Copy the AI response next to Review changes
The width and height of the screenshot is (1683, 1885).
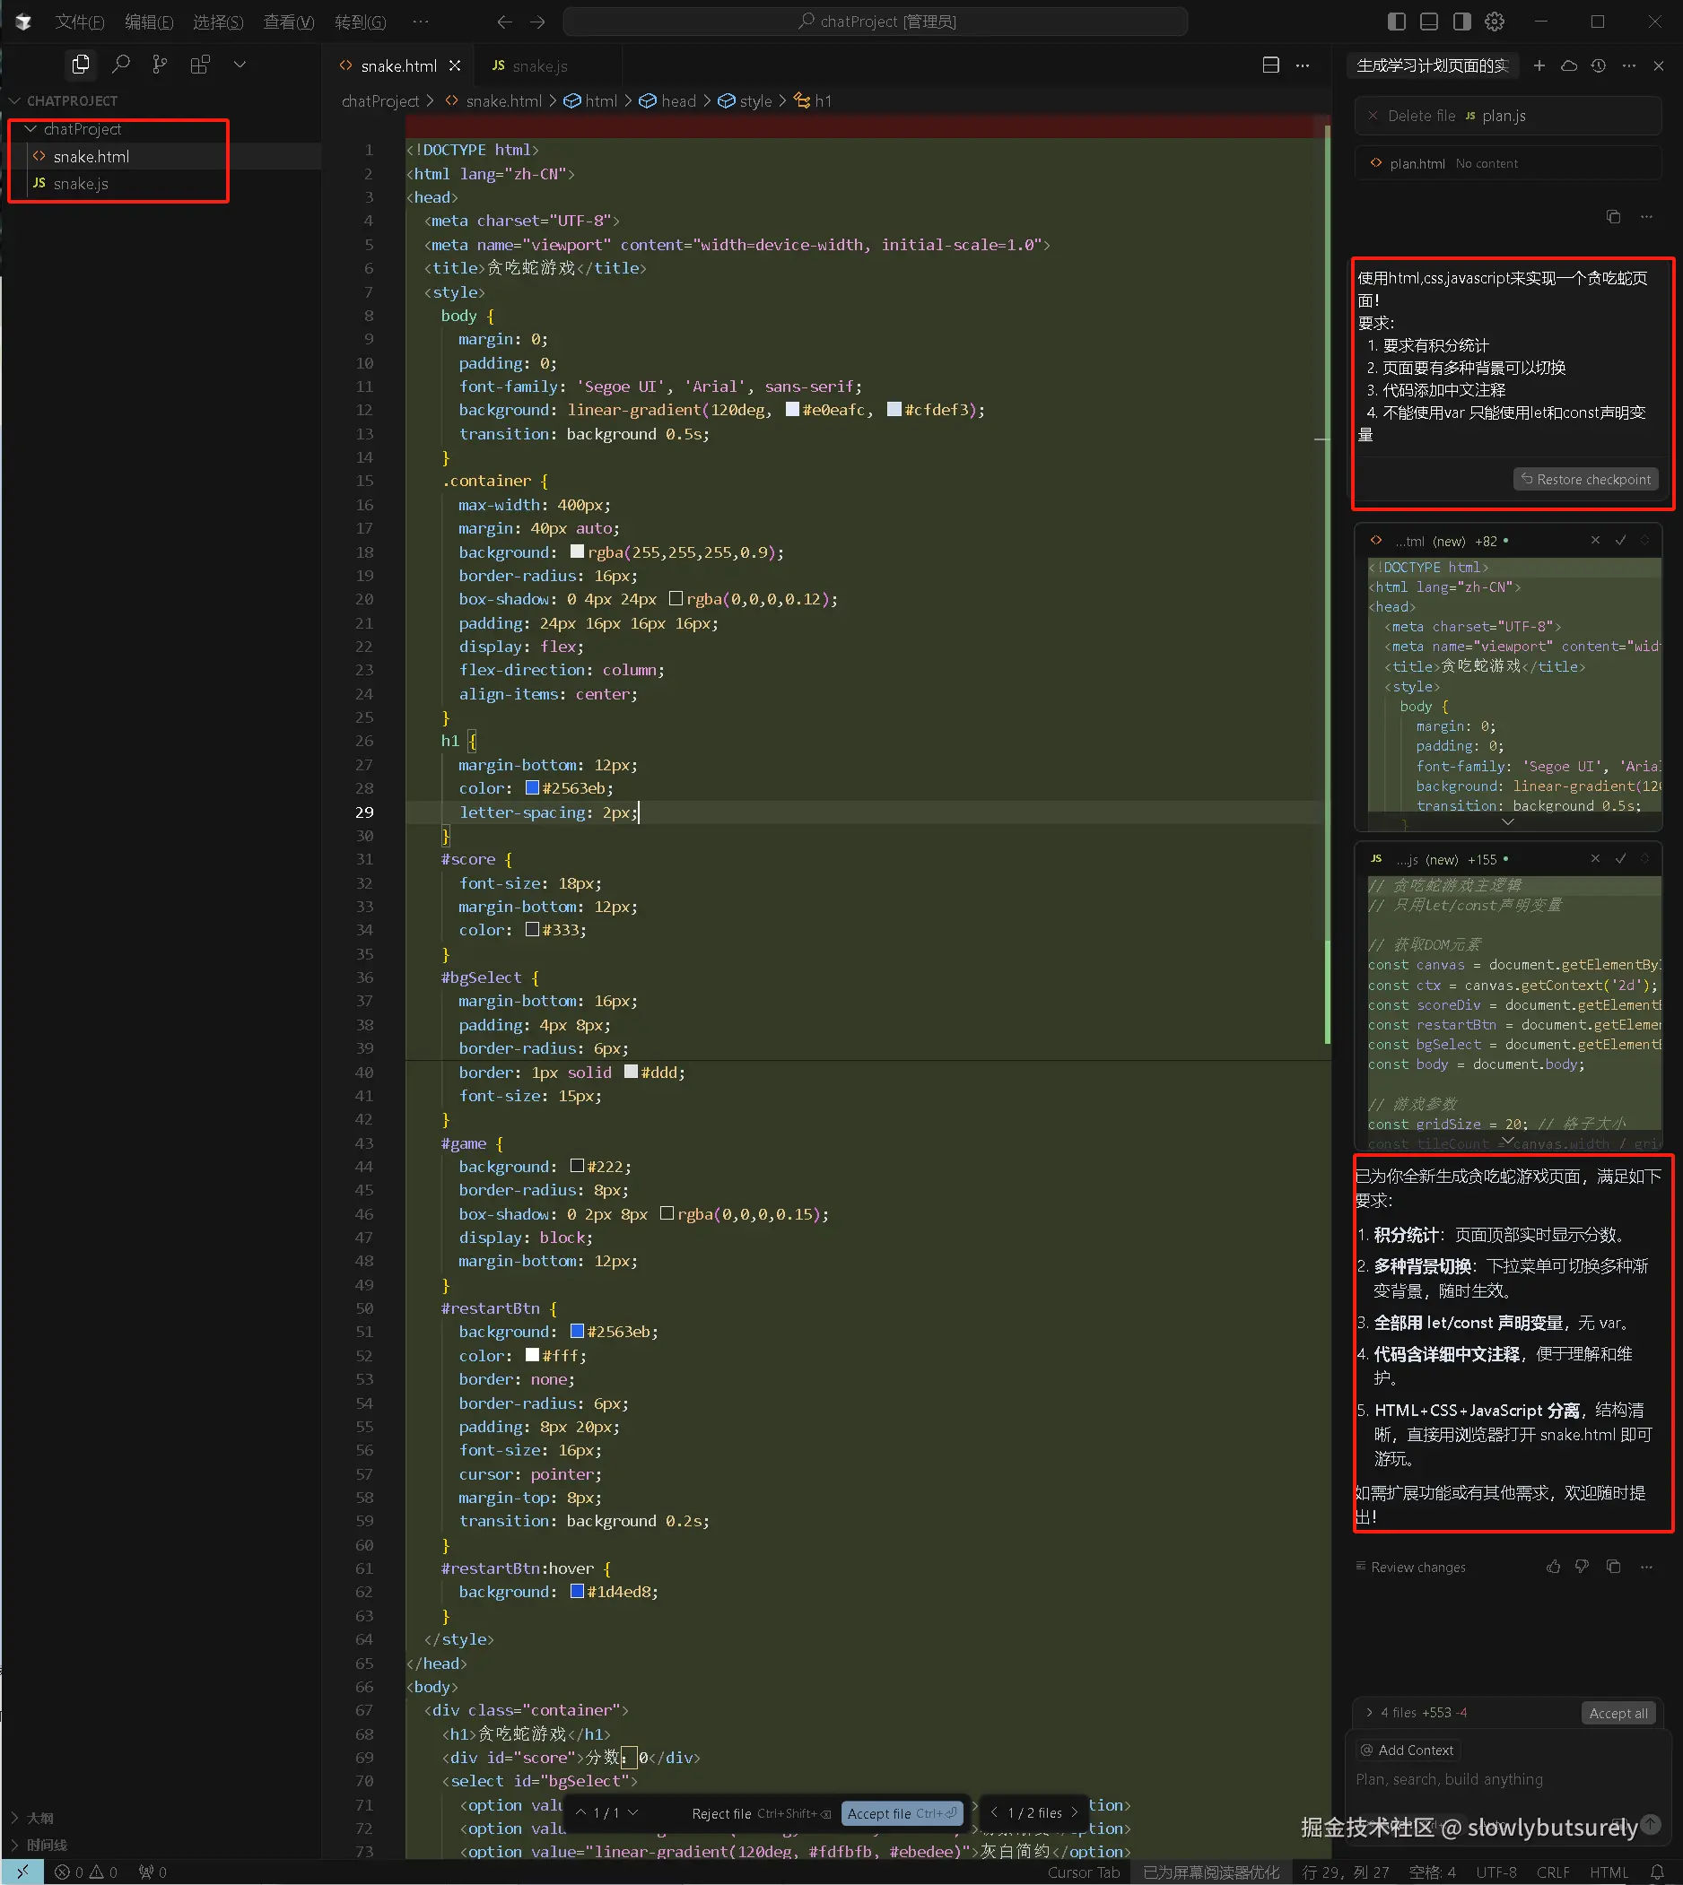pos(1614,1566)
